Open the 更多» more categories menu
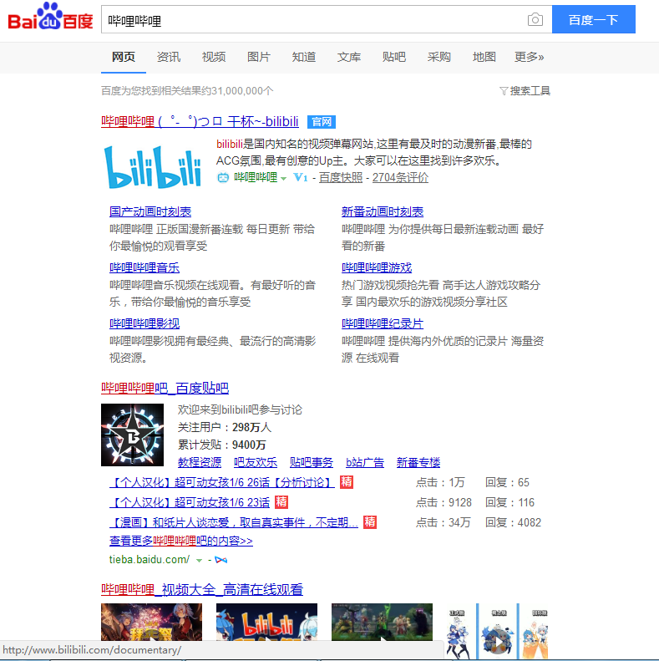The width and height of the screenshot is (659, 661). pos(529,57)
